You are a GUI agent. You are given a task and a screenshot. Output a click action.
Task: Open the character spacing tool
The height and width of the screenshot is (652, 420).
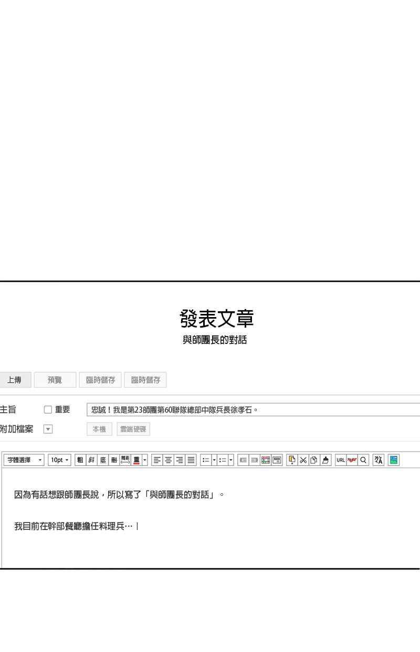click(x=125, y=460)
